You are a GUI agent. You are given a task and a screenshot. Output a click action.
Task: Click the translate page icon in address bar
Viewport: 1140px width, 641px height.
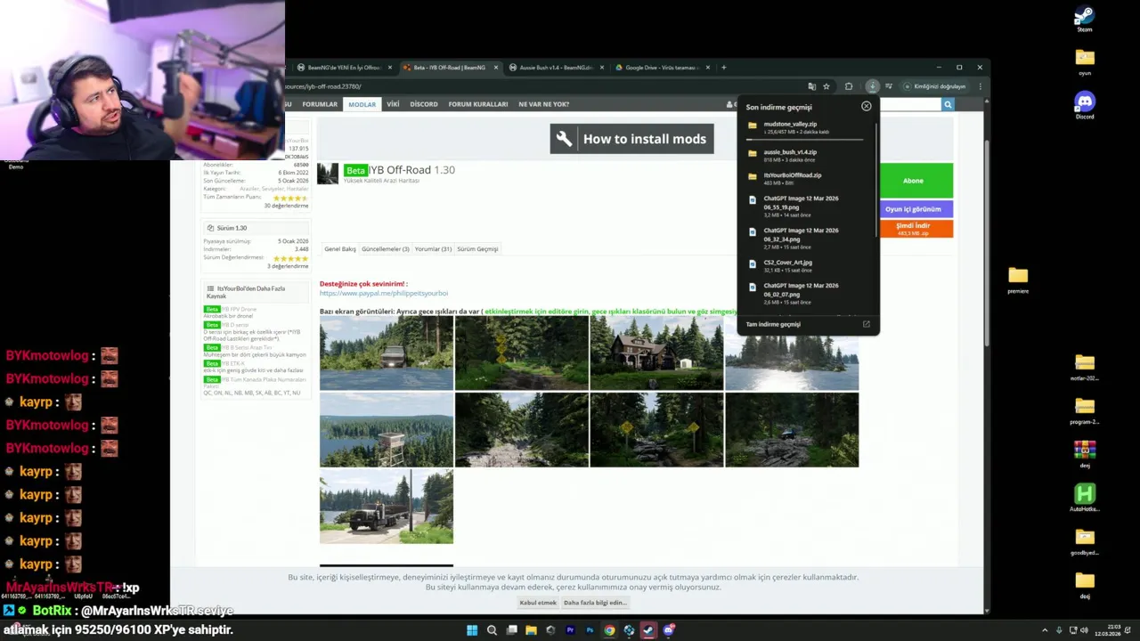pyautogui.click(x=811, y=86)
